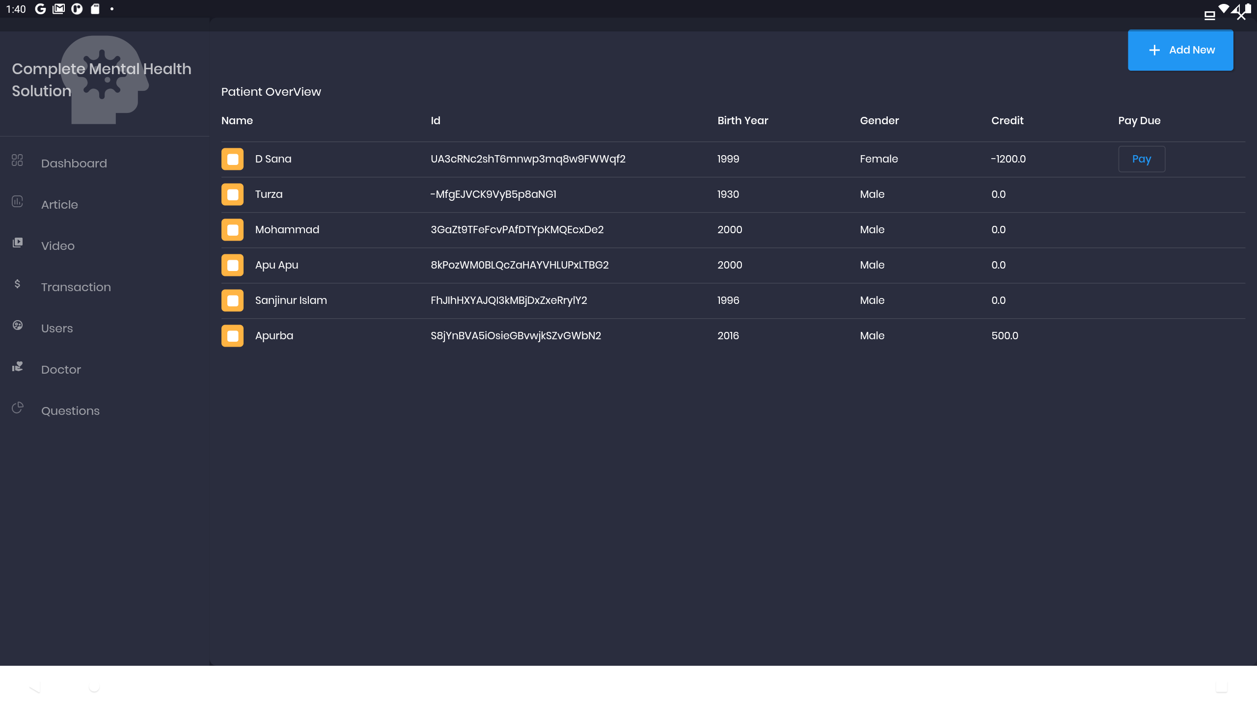
Task: Click the mental health head logo
Action: pyautogui.click(x=105, y=80)
